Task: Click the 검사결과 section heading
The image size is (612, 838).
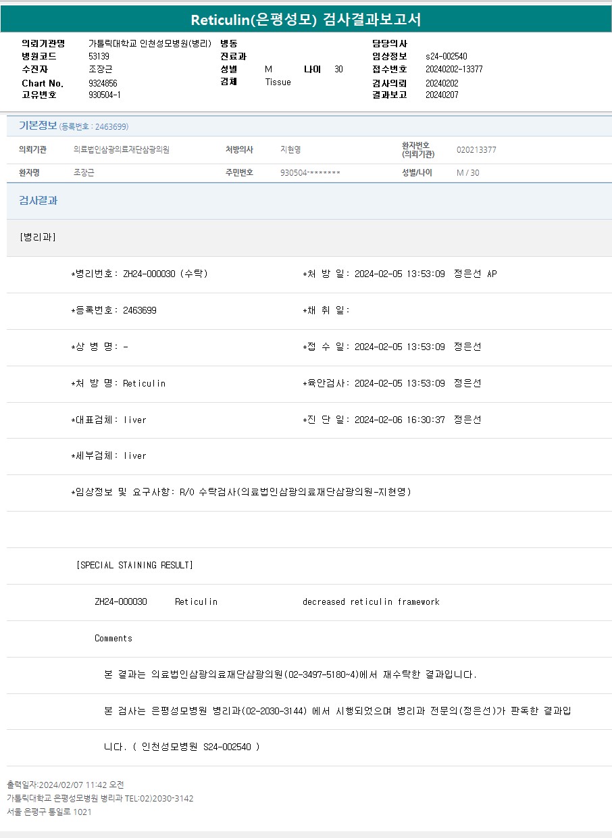Action: pos(39,201)
